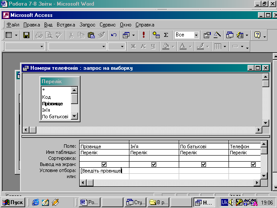Expand the gridlines dropdown arrow
This screenshot has width=277, height=208.
(x=225, y=46)
